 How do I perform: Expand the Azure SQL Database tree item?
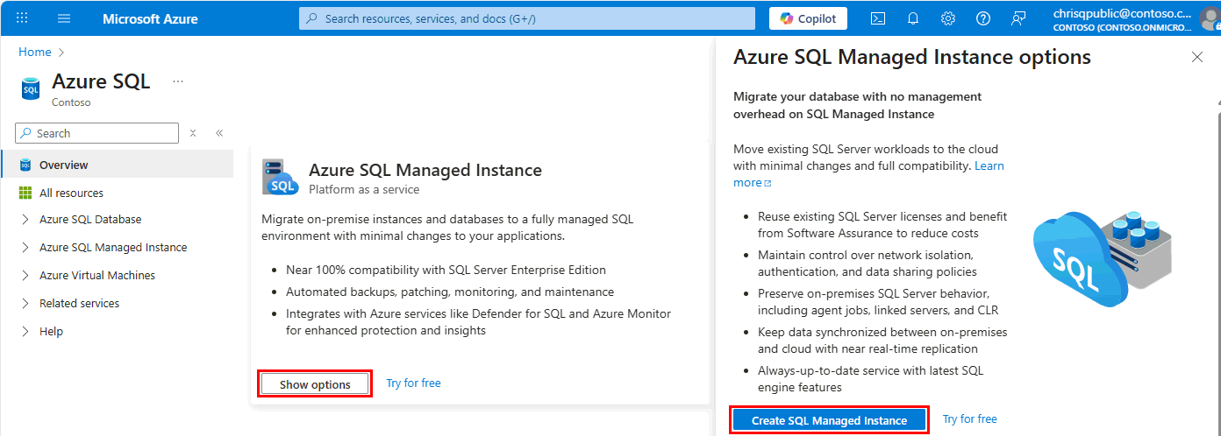(x=25, y=220)
